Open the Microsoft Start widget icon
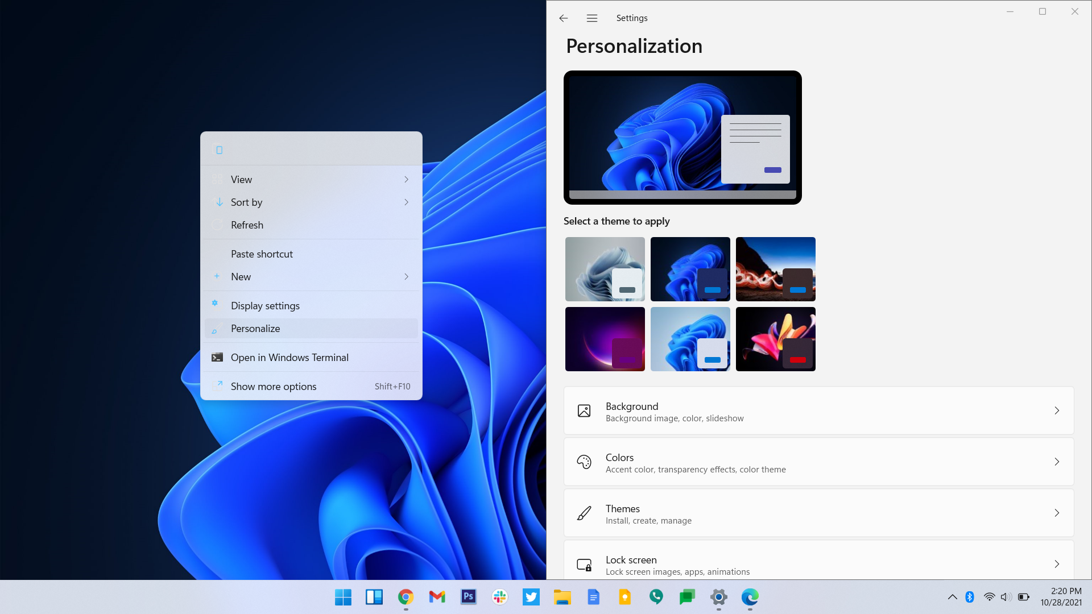Screen dimensions: 1092x614 pos(374,597)
